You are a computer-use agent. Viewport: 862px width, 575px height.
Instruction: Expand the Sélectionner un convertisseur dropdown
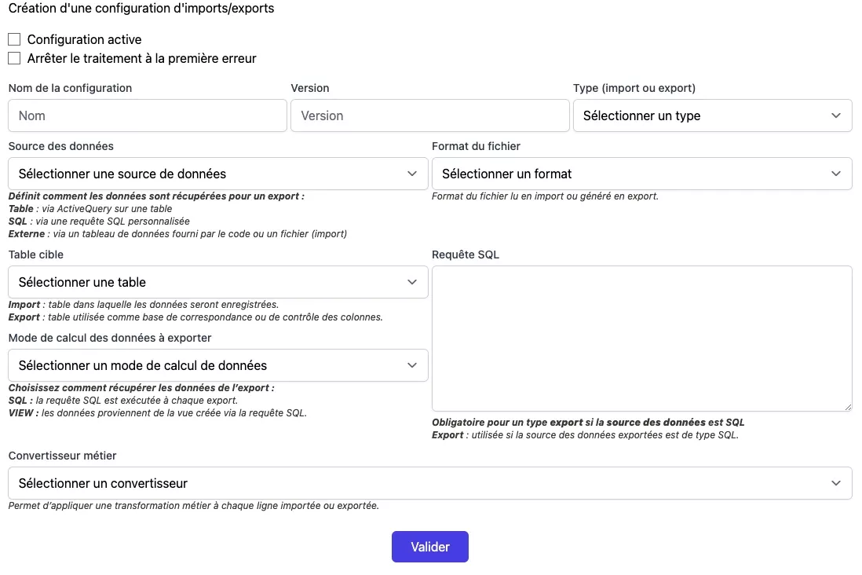(429, 483)
